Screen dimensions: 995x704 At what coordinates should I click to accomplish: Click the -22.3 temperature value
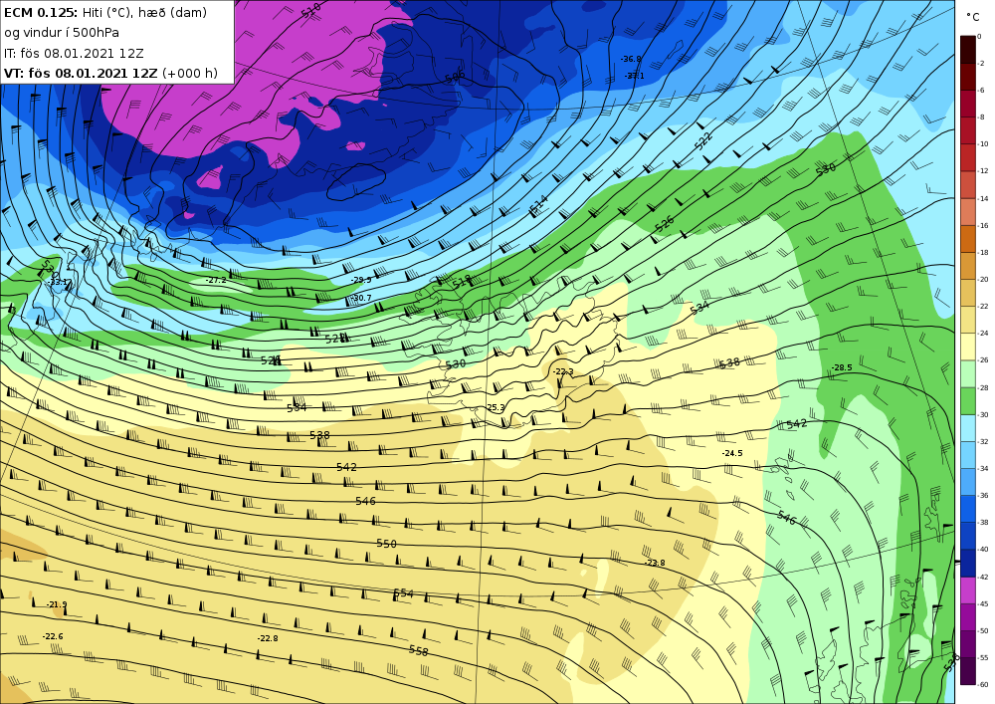click(x=563, y=371)
